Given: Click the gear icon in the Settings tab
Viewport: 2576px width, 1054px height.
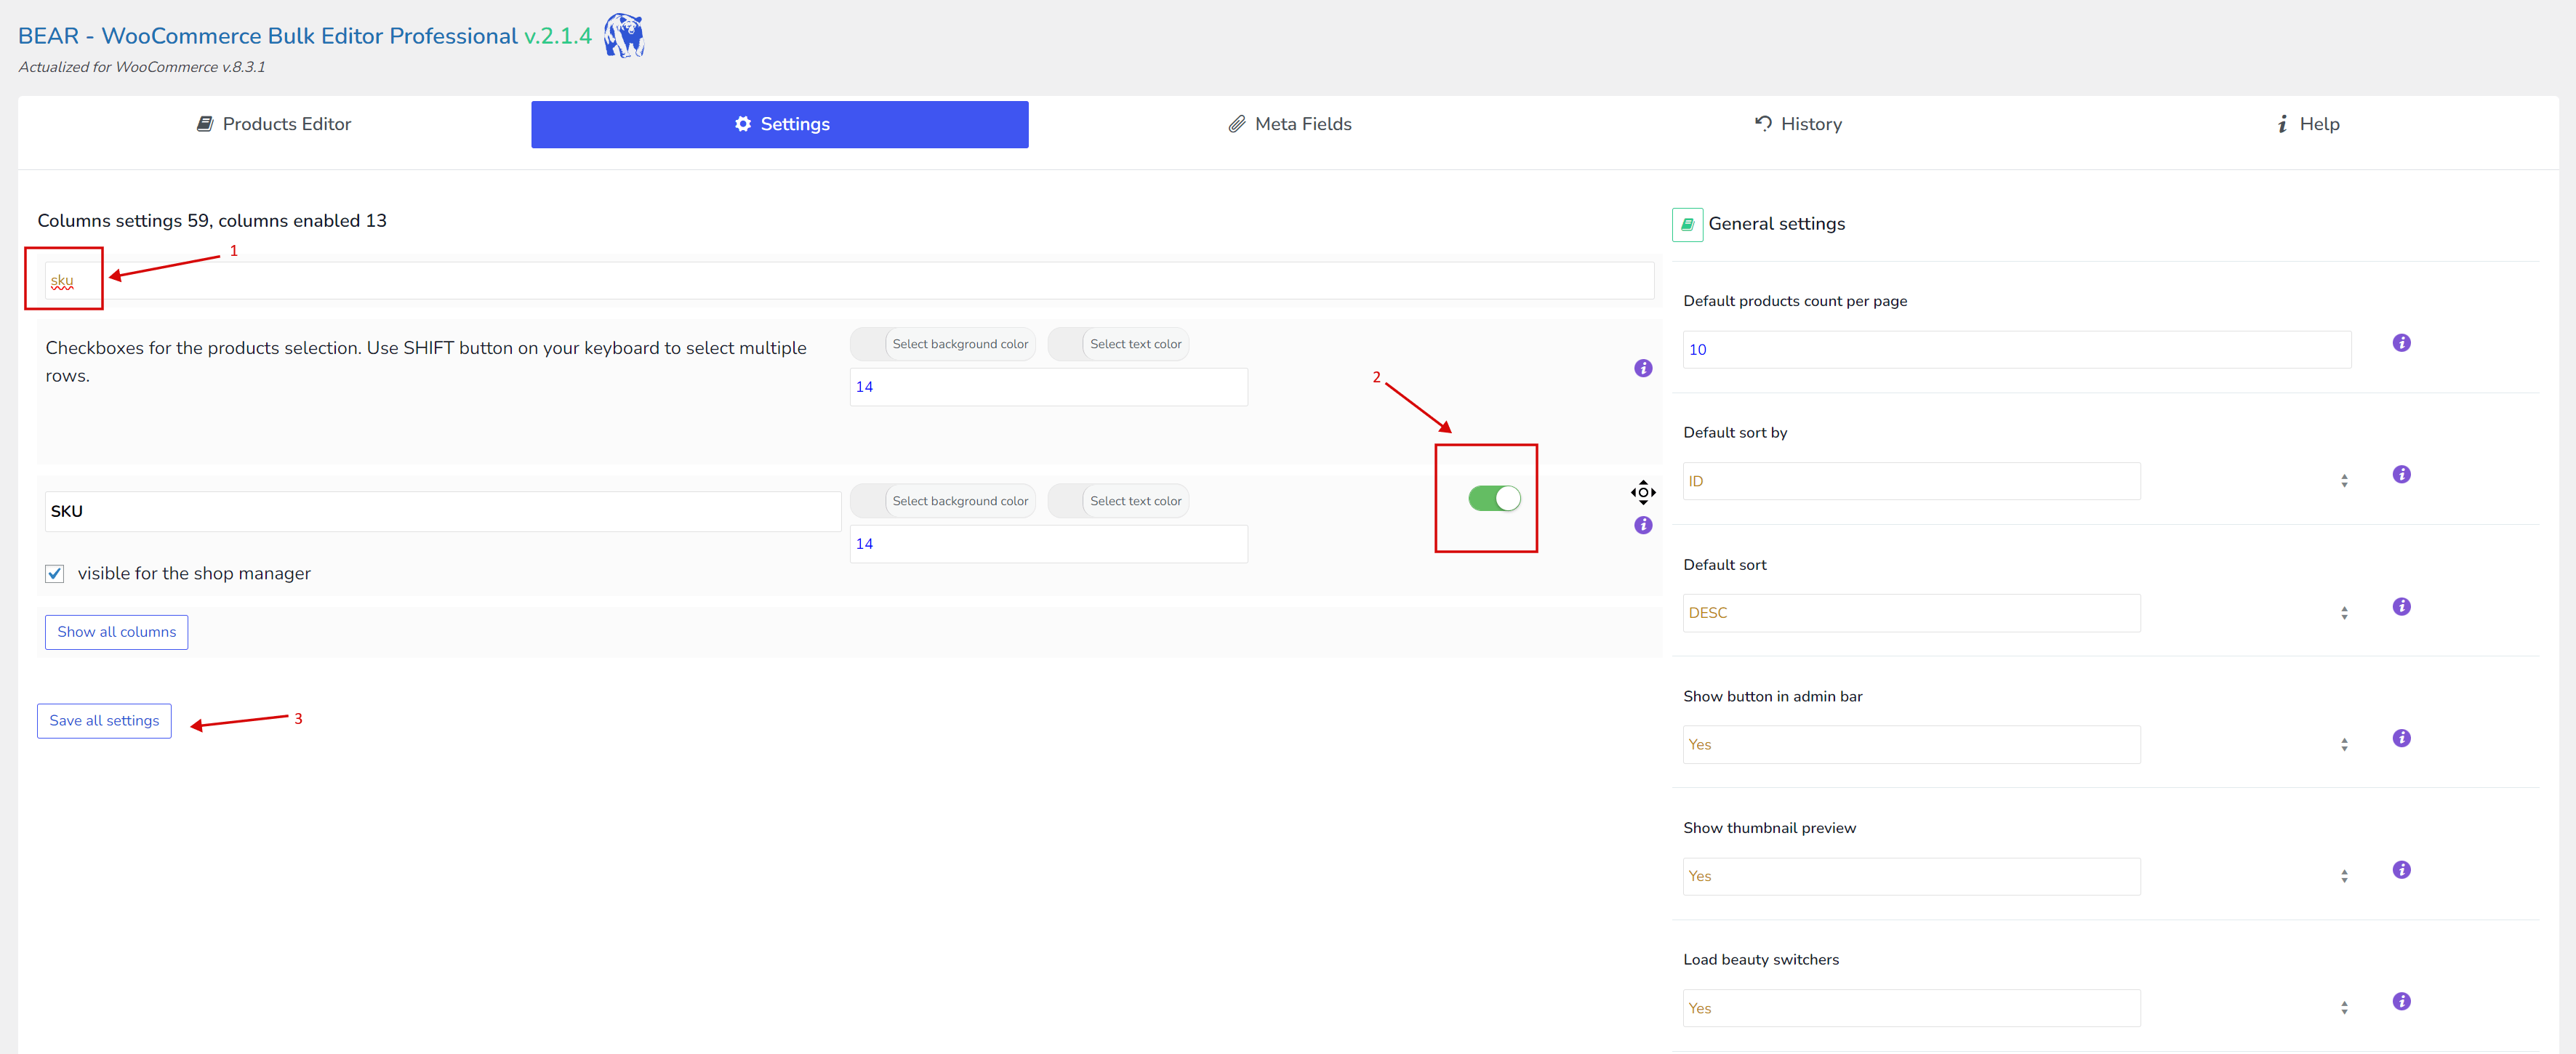Looking at the screenshot, I should [x=743, y=124].
